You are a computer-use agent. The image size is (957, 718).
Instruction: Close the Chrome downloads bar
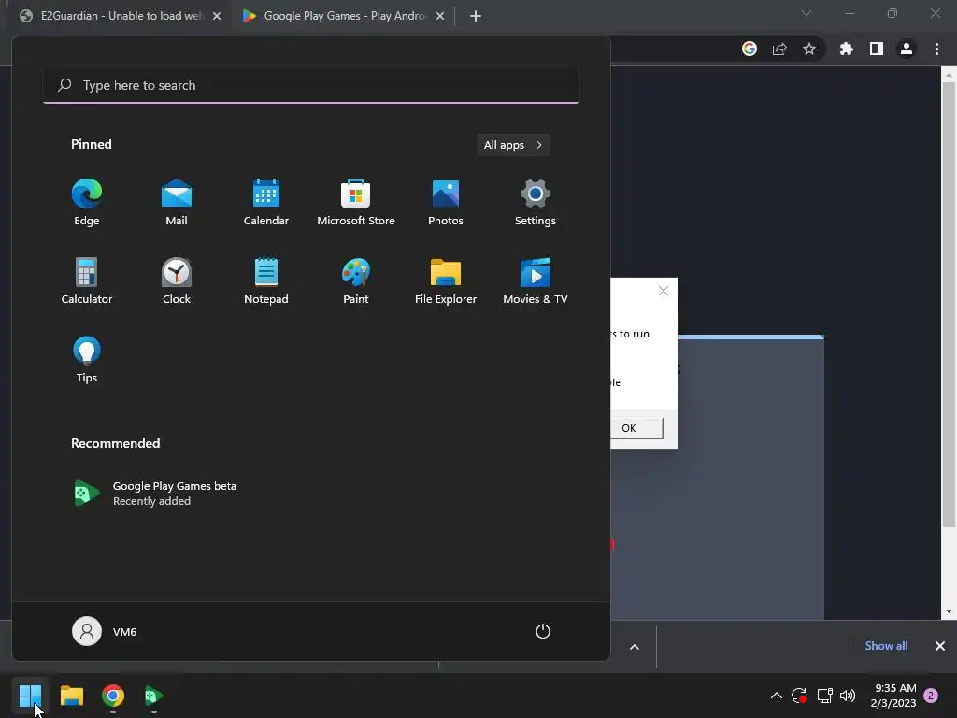point(940,646)
